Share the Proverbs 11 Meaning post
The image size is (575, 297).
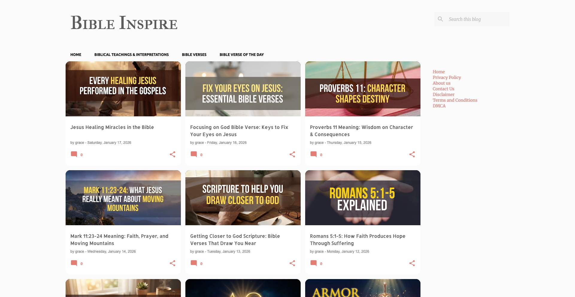pos(412,154)
